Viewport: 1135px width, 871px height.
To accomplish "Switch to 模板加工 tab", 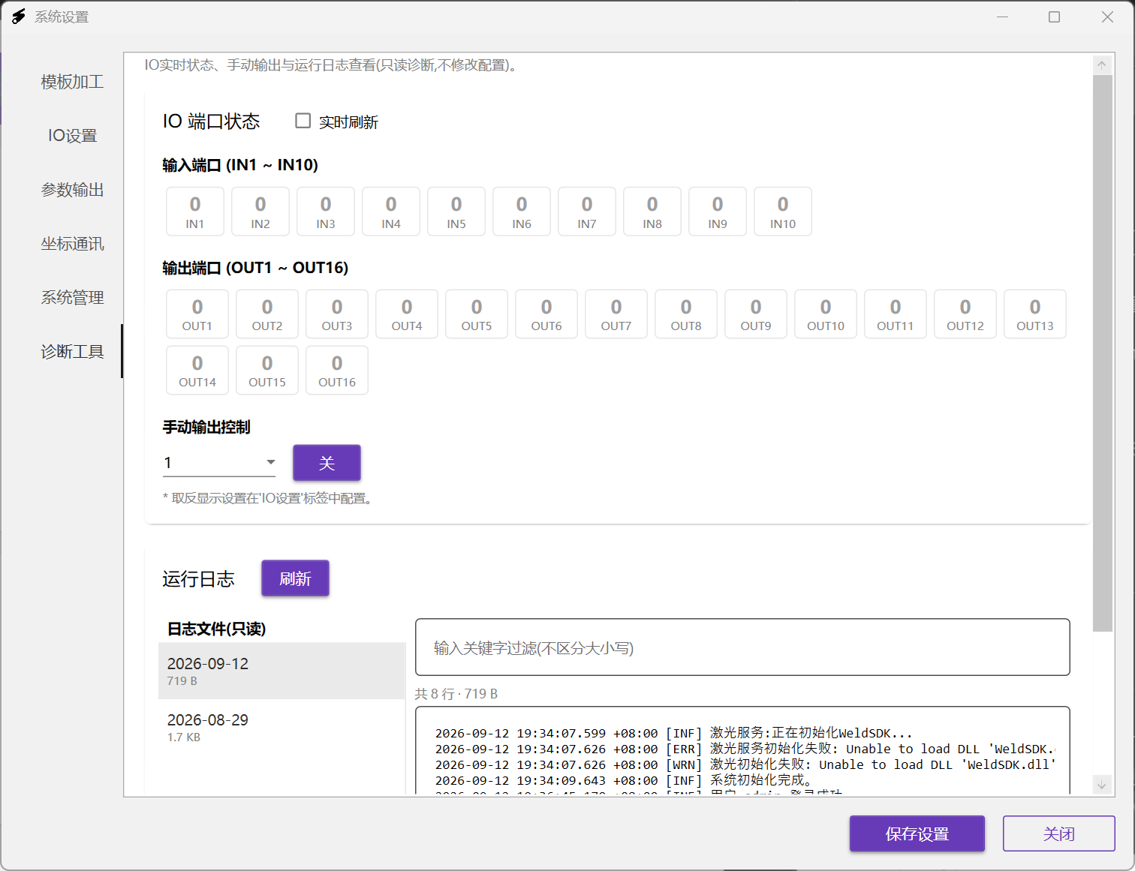I will coord(72,82).
